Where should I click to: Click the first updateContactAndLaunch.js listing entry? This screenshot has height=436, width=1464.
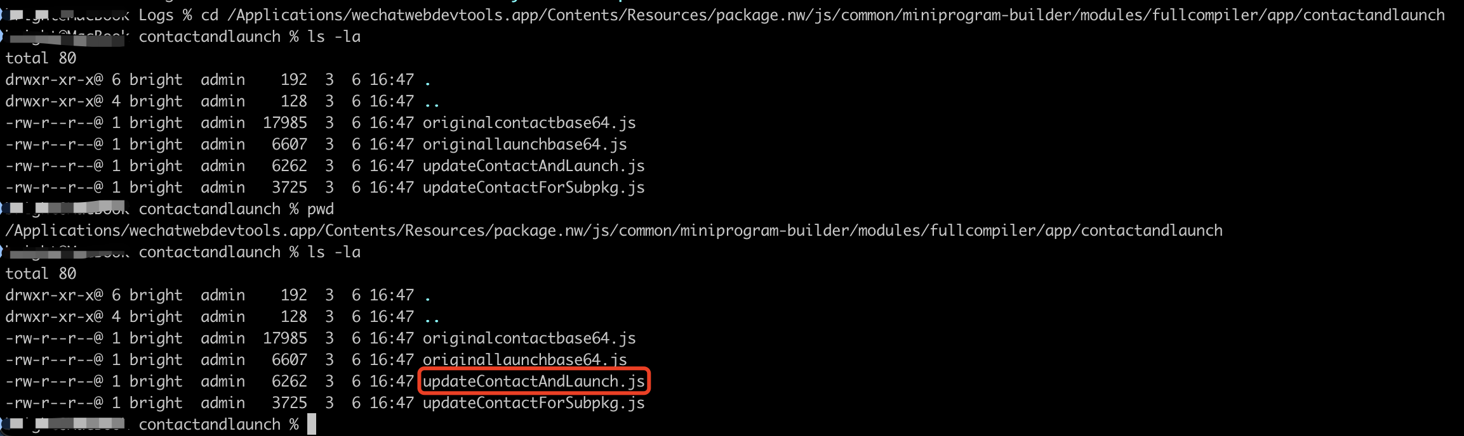click(533, 166)
